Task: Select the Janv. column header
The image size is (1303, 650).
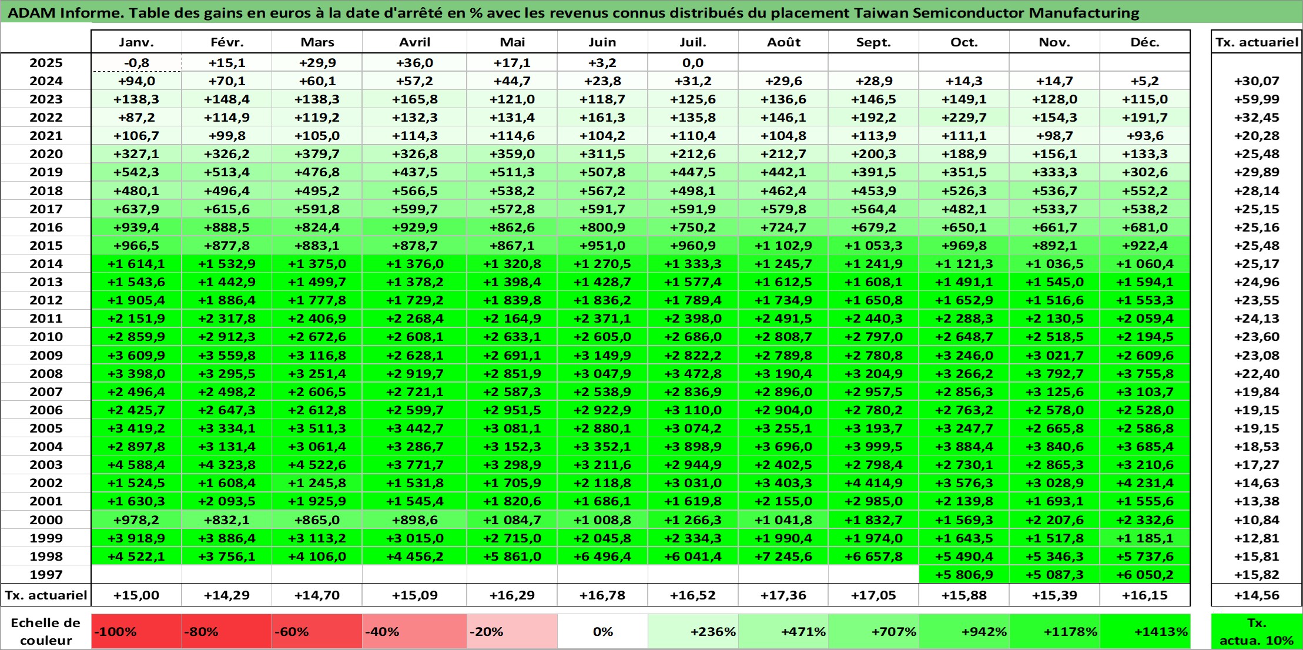Action: pos(136,42)
